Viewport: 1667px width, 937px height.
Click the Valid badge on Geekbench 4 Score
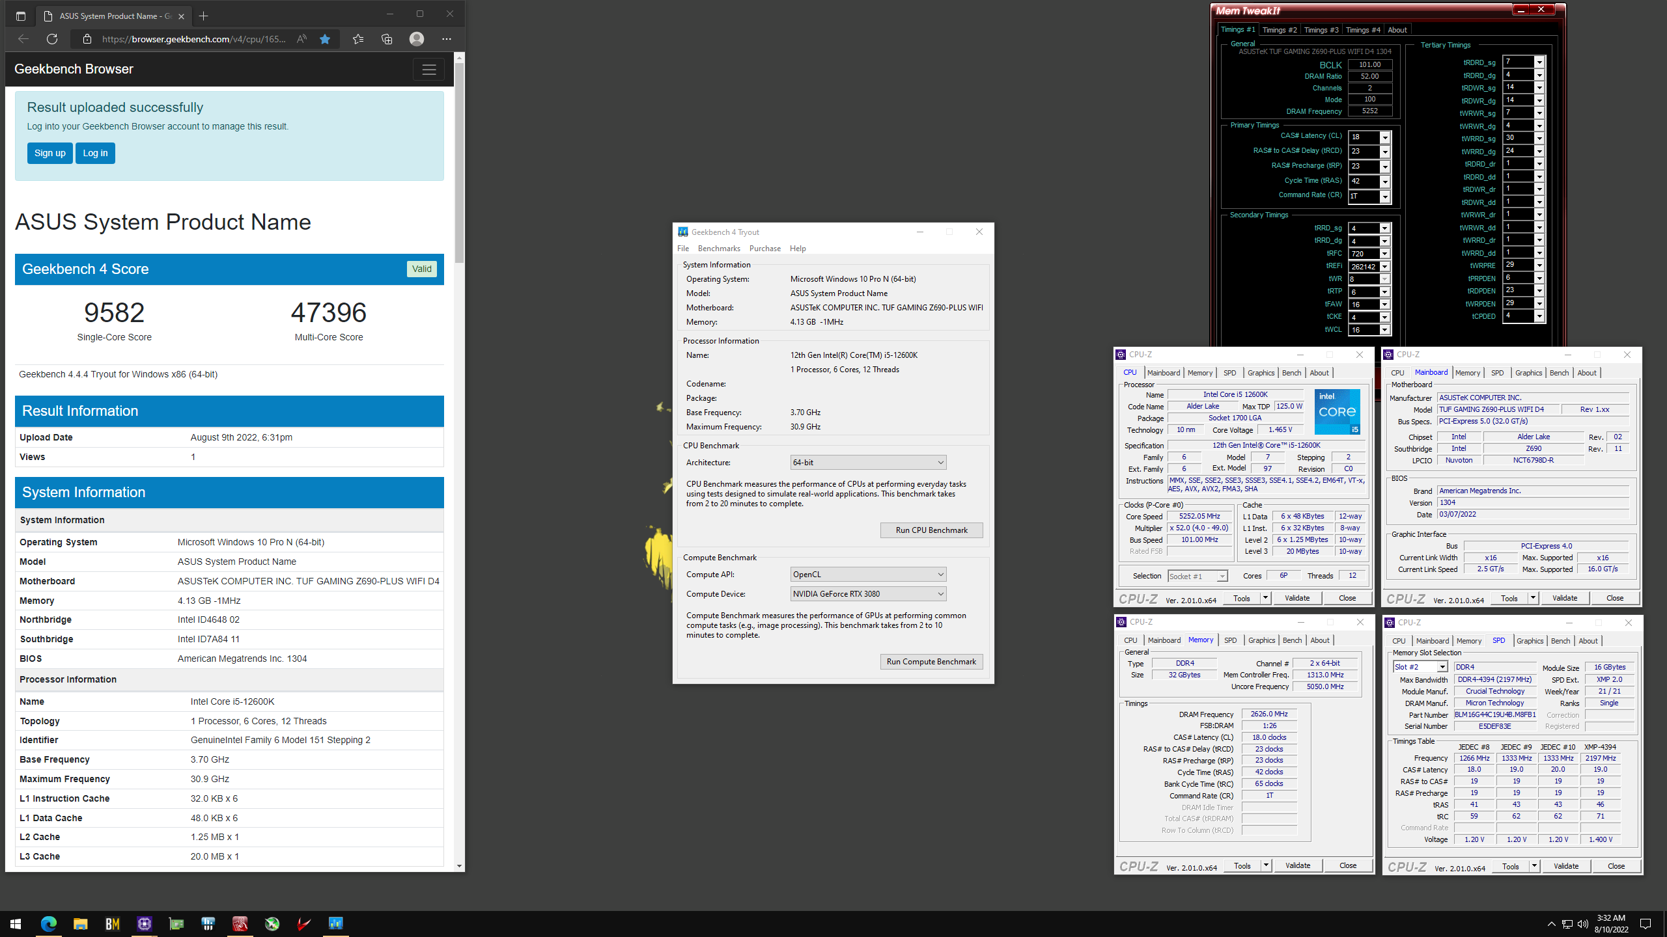[x=421, y=269]
